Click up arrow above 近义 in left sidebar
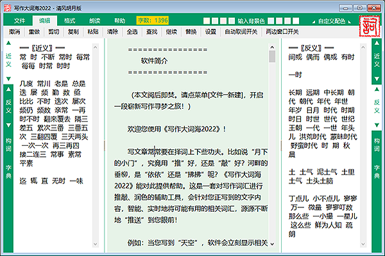 point(8,43)
